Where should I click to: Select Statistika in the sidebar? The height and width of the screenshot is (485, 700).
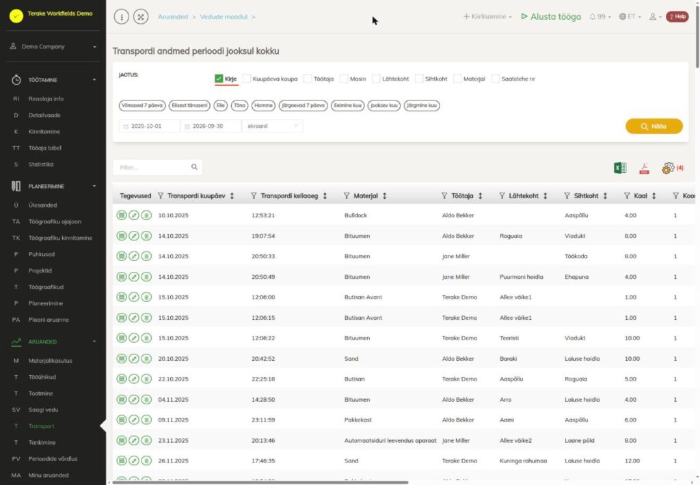(40, 164)
